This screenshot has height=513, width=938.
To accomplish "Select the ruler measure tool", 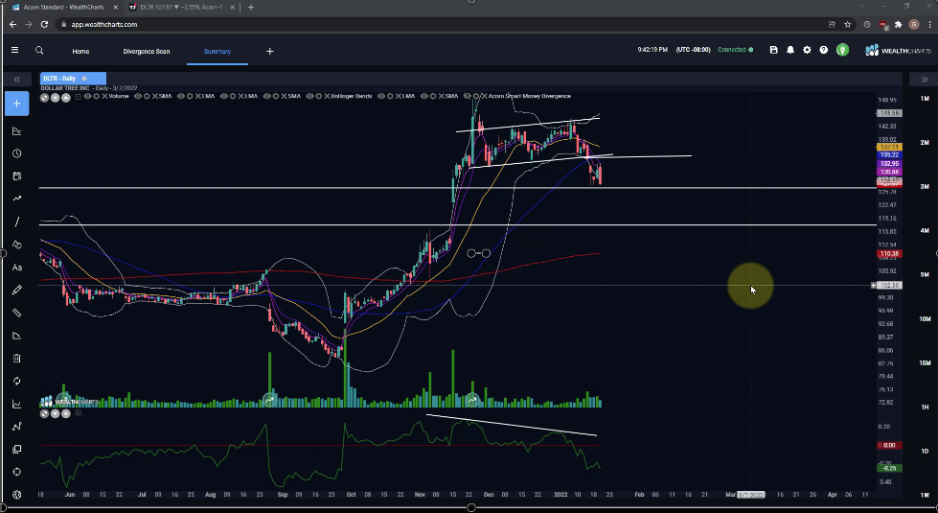I will coord(16,313).
